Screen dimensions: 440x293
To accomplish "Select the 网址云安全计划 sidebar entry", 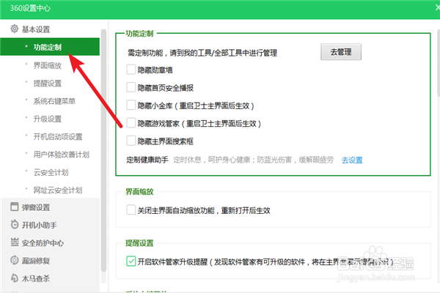I will click(x=58, y=190).
